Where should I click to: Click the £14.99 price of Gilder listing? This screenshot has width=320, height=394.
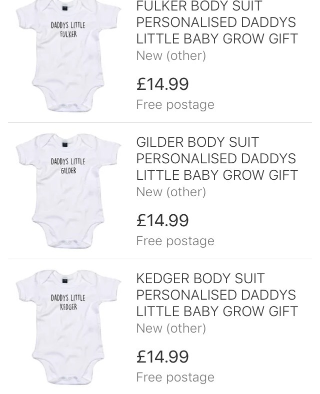coord(162,220)
